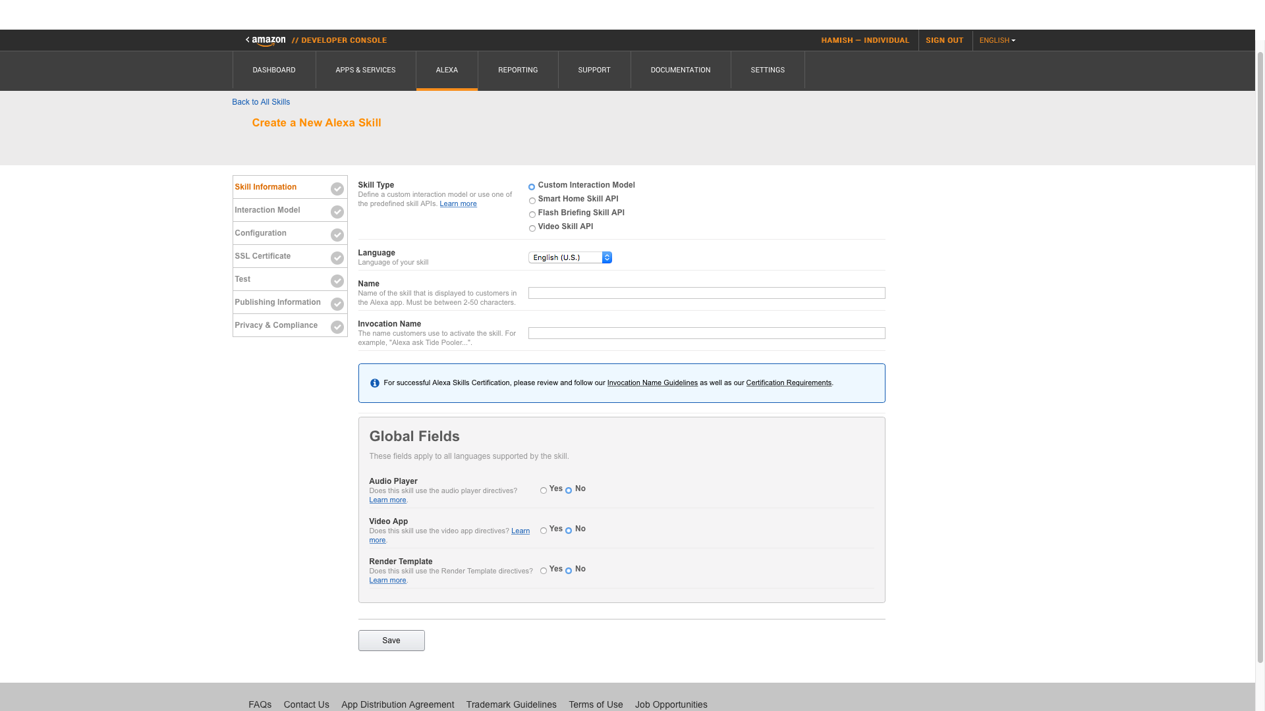1265x711 pixels.
Task: Open the Reporting tab
Action: [518, 70]
